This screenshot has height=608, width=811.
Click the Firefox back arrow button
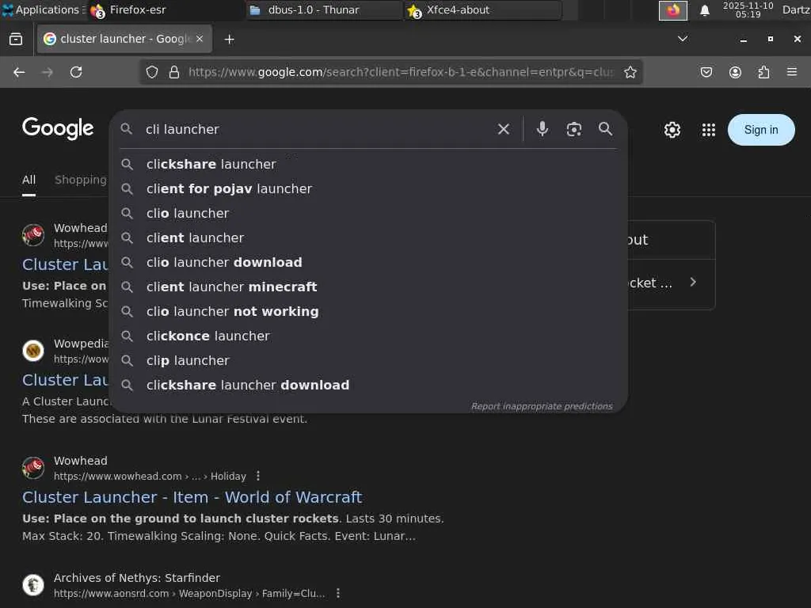[19, 72]
